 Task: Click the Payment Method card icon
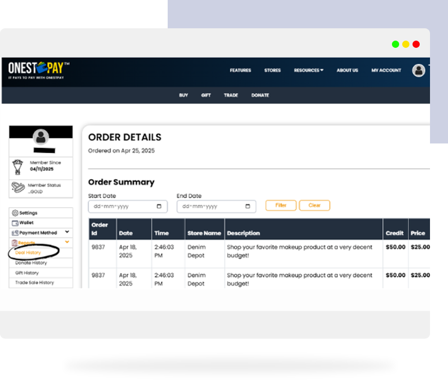point(15,233)
